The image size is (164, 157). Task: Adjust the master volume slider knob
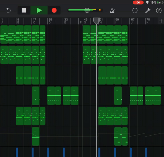point(87,10)
